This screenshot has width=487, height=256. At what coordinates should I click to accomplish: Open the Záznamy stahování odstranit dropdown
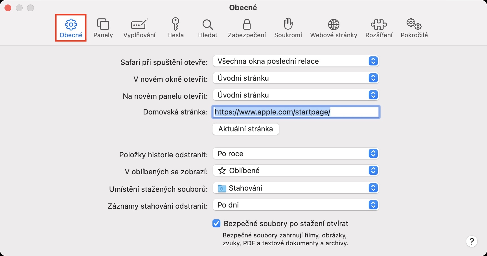click(295, 205)
